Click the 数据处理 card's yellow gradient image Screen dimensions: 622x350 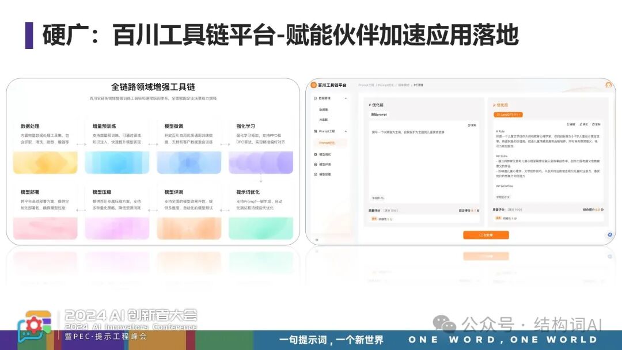coord(45,162)
